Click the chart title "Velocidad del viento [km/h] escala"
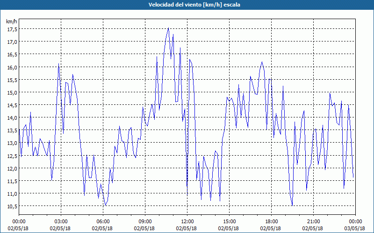The width and height of the screenshot is (374, 233). point(194,5)
